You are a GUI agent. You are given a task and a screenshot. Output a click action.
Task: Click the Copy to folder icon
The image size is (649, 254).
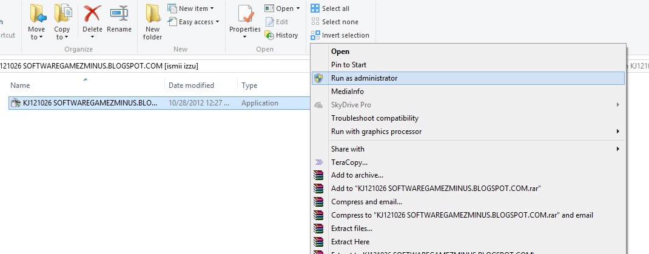pyautogui.click(x=63, y=14)
